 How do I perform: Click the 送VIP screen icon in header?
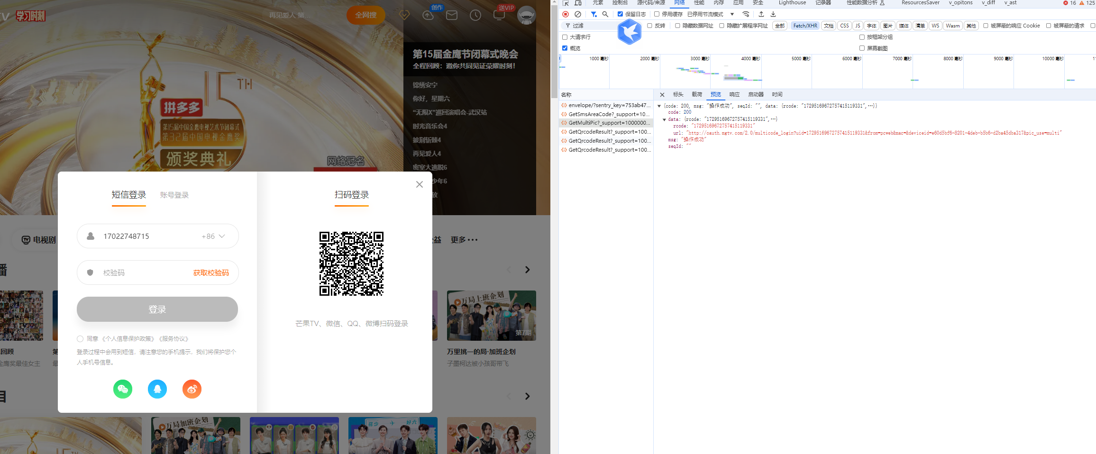pyautogui.click(x=499, y=14)
